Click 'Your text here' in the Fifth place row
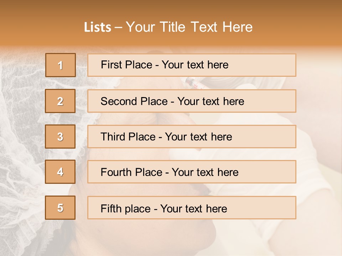The height and width of the screenshot is (256, 342). (194, 208)
